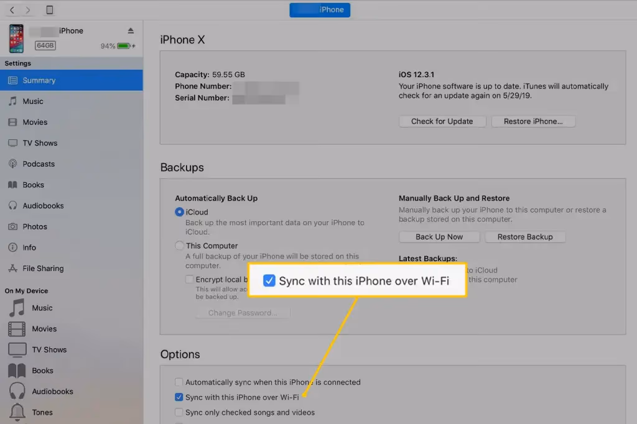Check Automatically sync when this iPhone is connected
637x424 pixels.
tap(179, 382)
